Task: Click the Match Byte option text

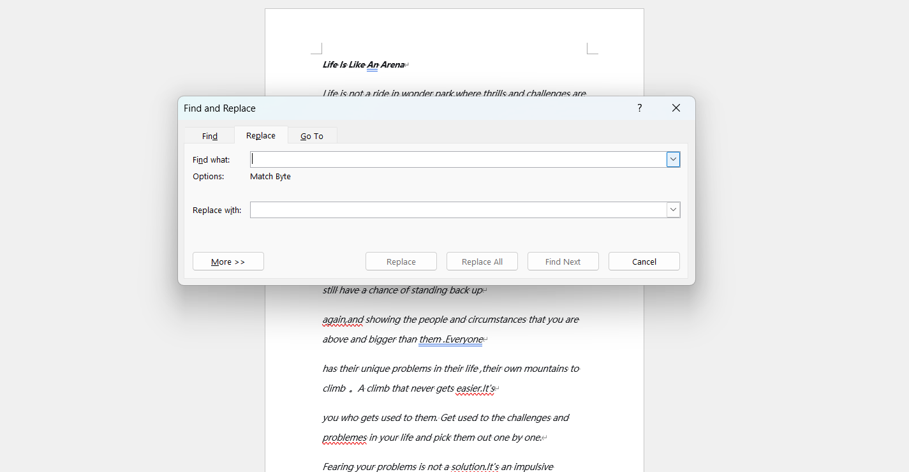Action: click(x=270, y=176)
